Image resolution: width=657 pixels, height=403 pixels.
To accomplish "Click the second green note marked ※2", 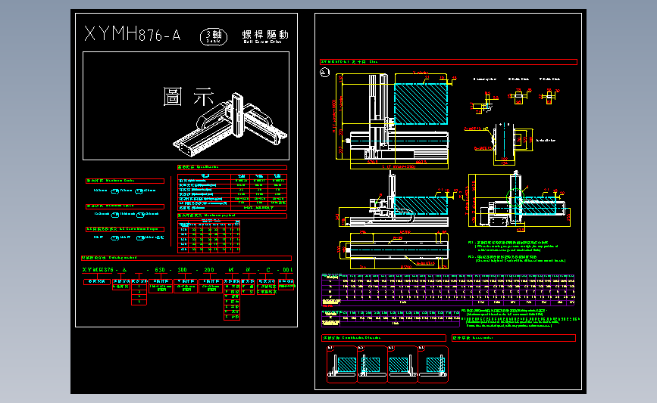I will click(517, 259).
